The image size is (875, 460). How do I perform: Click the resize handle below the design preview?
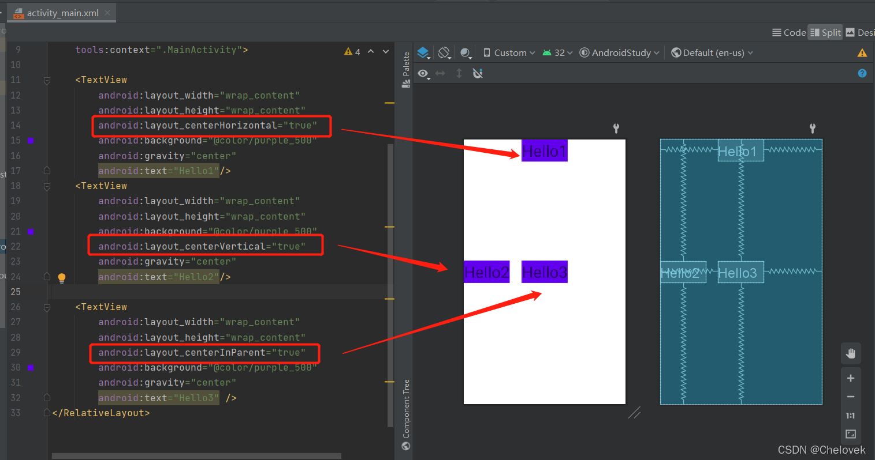click(x=634, y=412)
